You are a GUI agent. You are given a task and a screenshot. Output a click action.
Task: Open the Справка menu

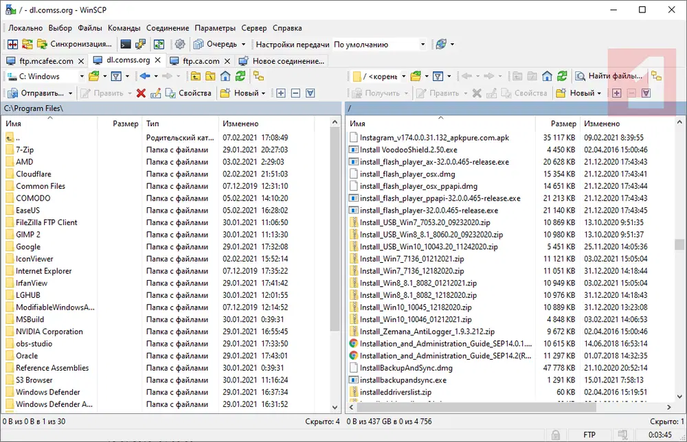point(287,28)
